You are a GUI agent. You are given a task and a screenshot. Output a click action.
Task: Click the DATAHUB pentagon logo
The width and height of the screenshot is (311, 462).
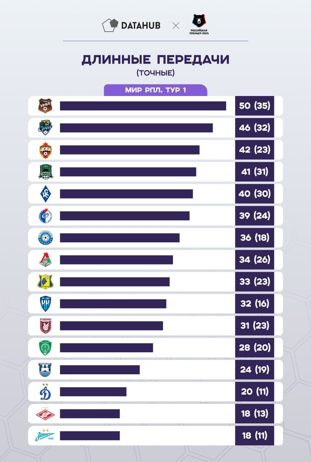pos(110,25)
